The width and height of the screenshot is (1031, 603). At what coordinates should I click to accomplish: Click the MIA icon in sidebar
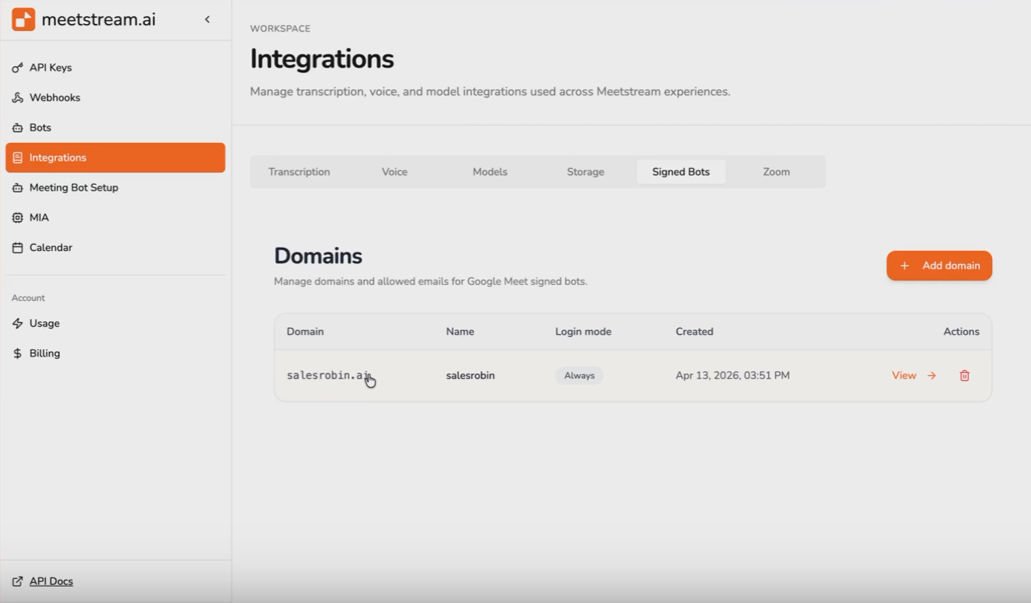pyautogui.click(x=18, y=218)
